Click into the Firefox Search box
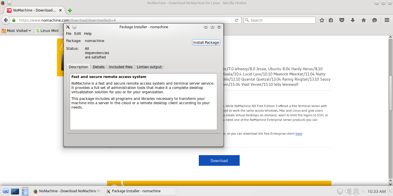Viewport: 393px width, 196px height. pyautogui.click(x=280, y=20)
